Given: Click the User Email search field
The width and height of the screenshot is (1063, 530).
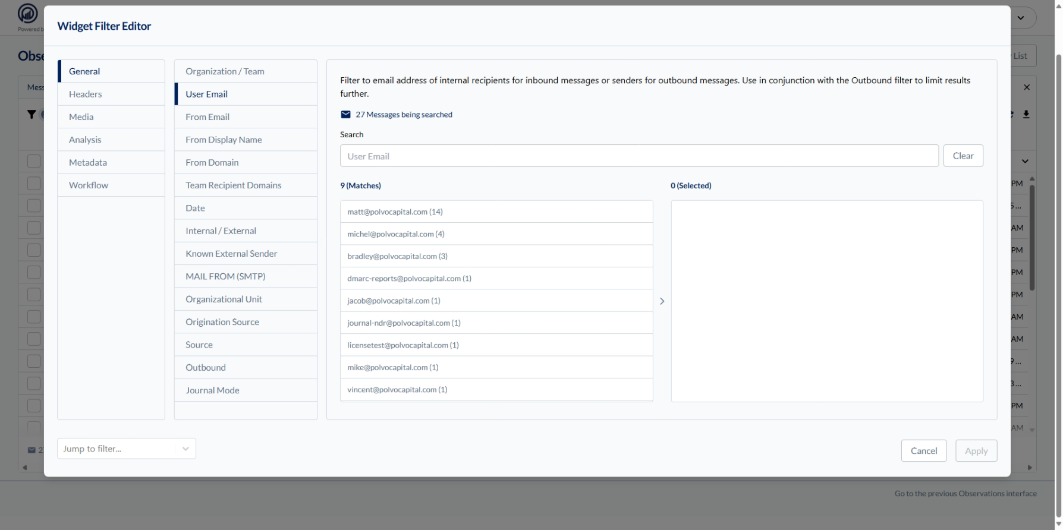Looking at the screenshot, I should click(639, 156).
